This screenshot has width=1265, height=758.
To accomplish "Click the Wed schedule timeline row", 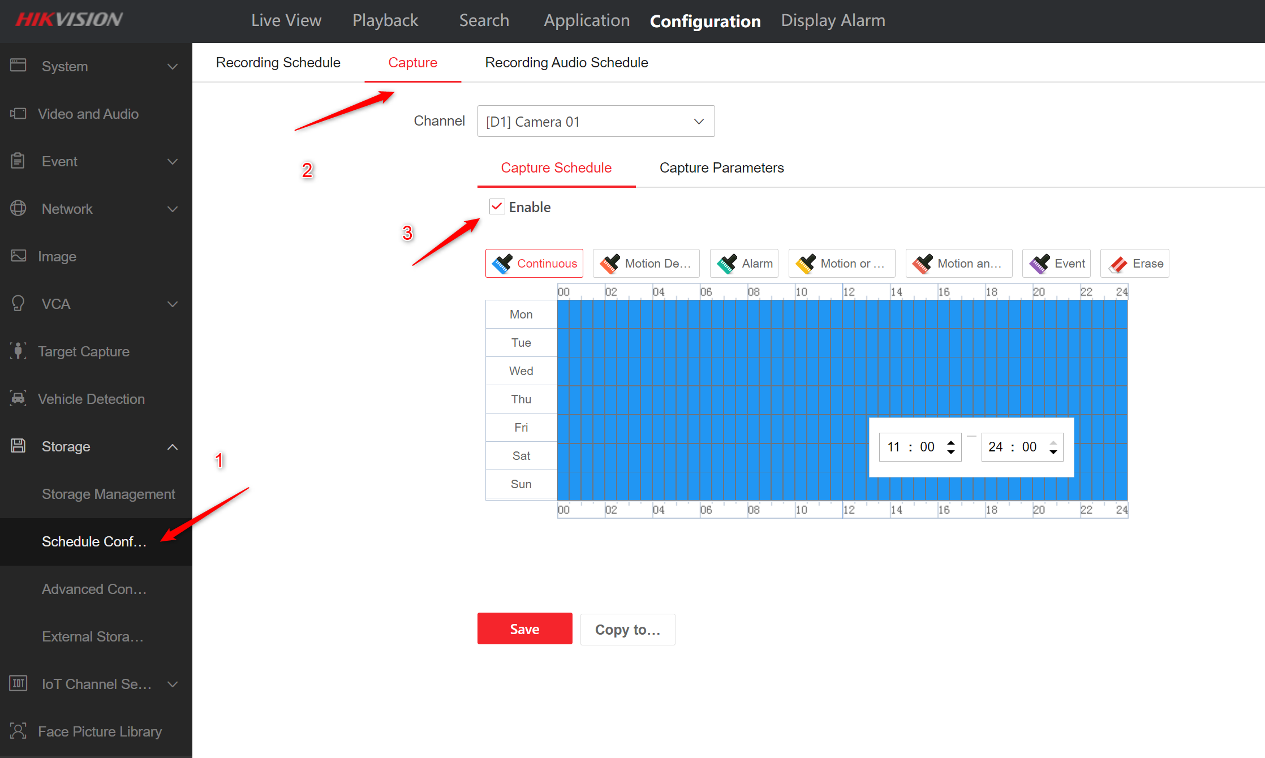I will click(842, 371).
